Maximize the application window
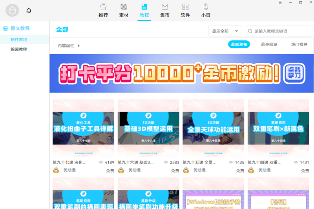314x209 pixels. (301, 2)
